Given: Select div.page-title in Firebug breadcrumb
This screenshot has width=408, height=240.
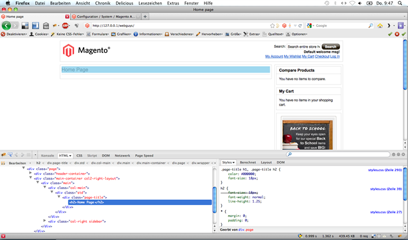Looking at the screenshot, I should [x=57, y=163].
